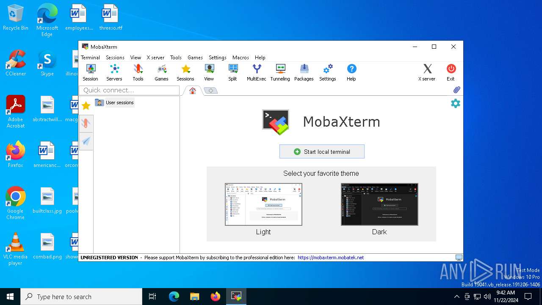Select CCleaner desktop icon
The height and width of the screenshot is (305, 542).
click(x=16, y=64)
